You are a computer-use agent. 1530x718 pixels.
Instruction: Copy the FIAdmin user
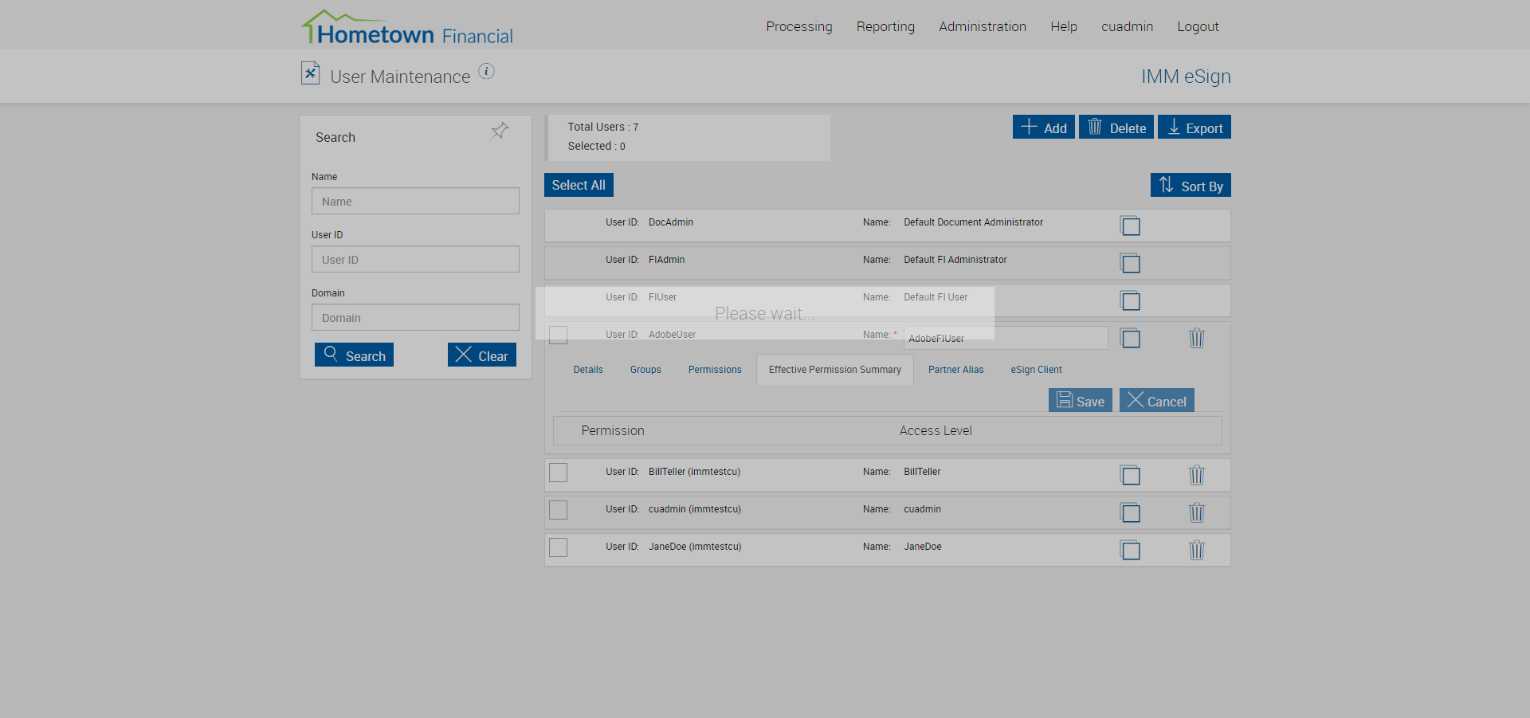(1130, 263)
